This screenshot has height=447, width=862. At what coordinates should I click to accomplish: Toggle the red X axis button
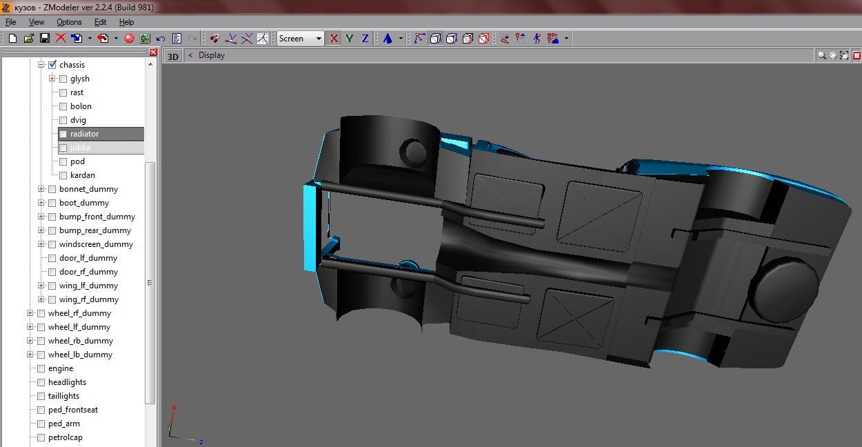(x=334, y=39)
